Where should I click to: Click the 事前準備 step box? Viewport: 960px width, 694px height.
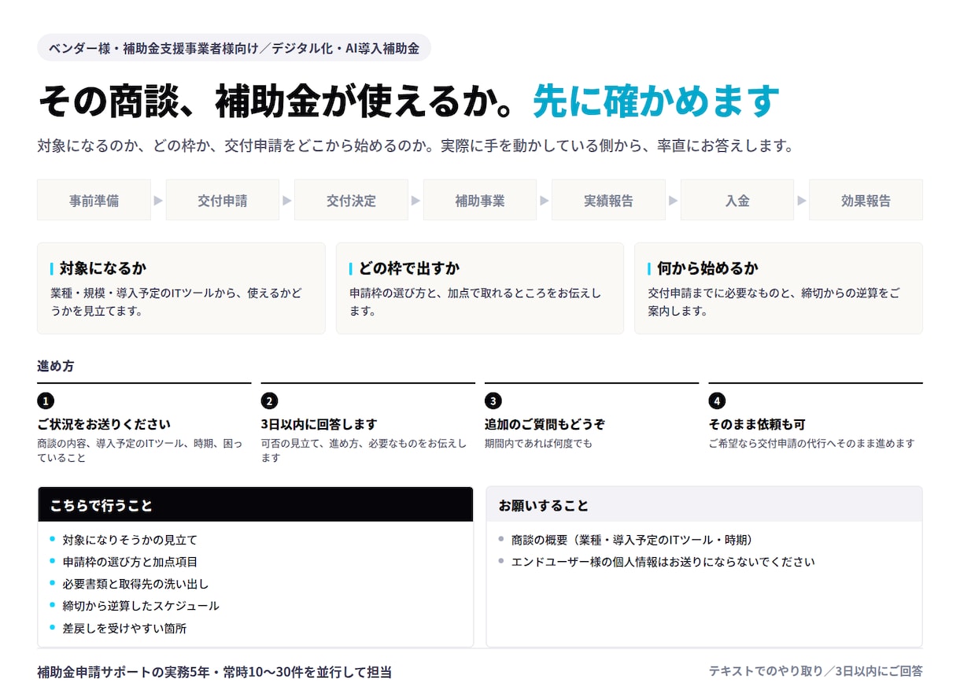(x=94, y=200)
